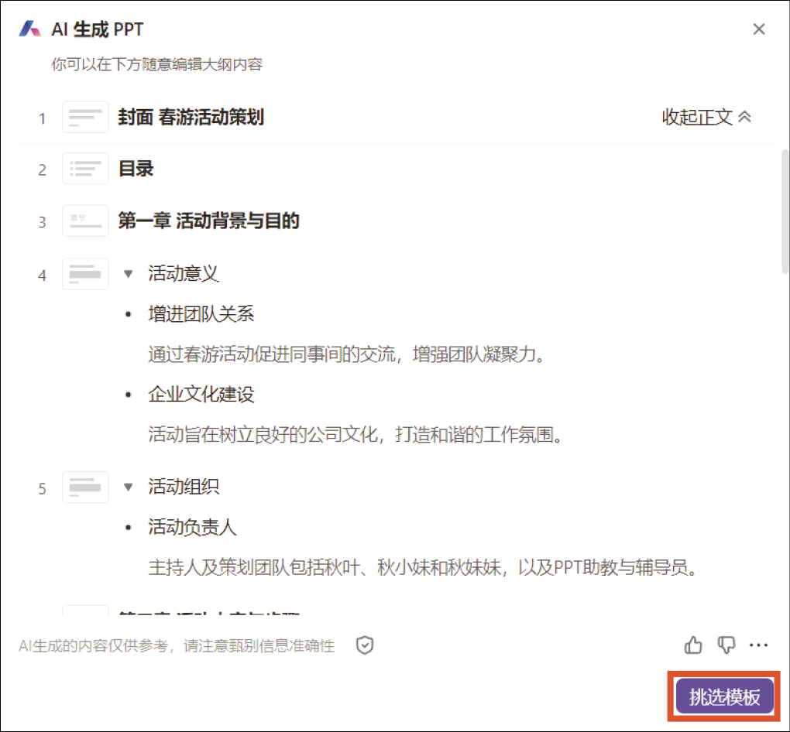Close the AI 生成 PPT dialog
Image resolution: width=790 pixels, height=732 pixels.
(x=759, y=29)
